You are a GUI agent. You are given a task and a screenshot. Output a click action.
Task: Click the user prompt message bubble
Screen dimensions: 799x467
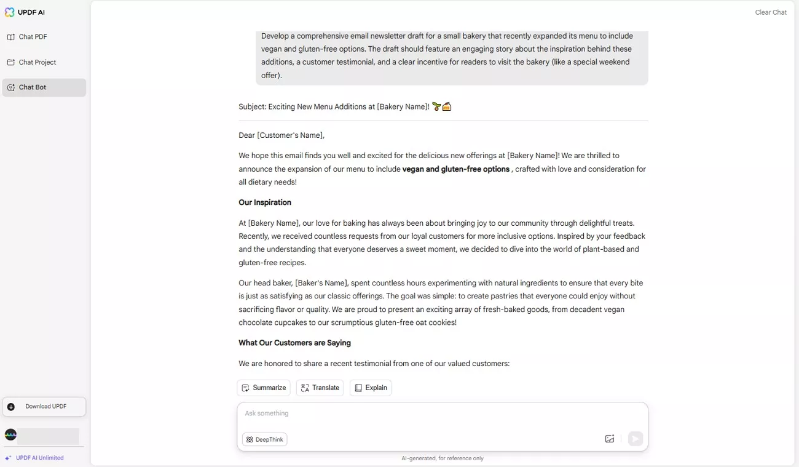pos(452,56)
